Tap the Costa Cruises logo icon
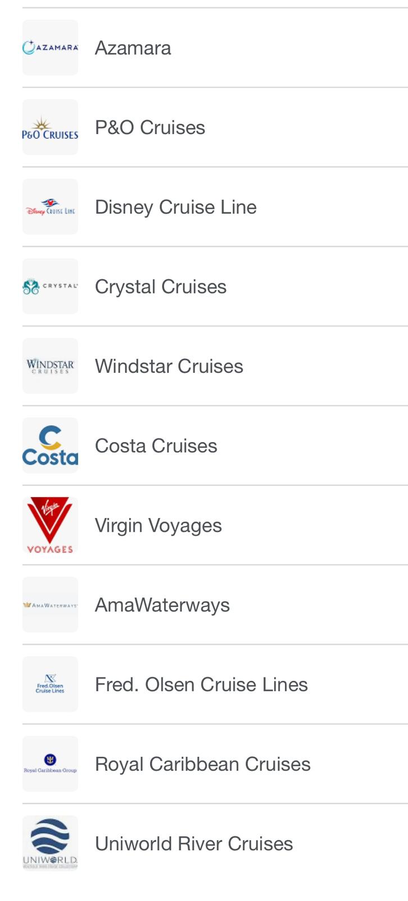This screenshot has height=901, width=408. [50, 445]
